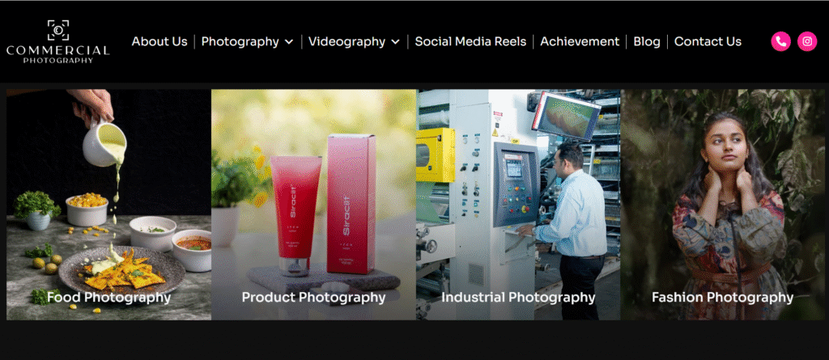Open the About Us menu item
Screen dimensions: 829x360
pyautogui.click(x=159, y=41)
